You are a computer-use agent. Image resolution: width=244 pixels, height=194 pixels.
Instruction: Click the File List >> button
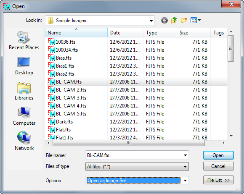[218, 180]
